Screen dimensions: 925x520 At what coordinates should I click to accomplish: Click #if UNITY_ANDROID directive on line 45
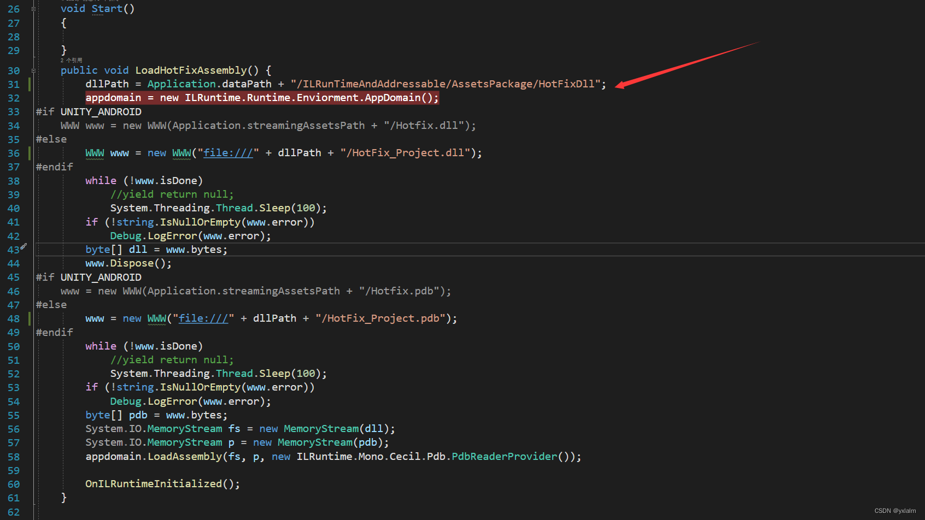[x=89, y=277]
